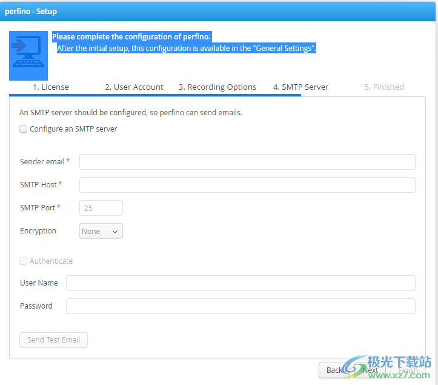Click the Finish button
This screenshot has height=385, width=438.
click(408, 370)
